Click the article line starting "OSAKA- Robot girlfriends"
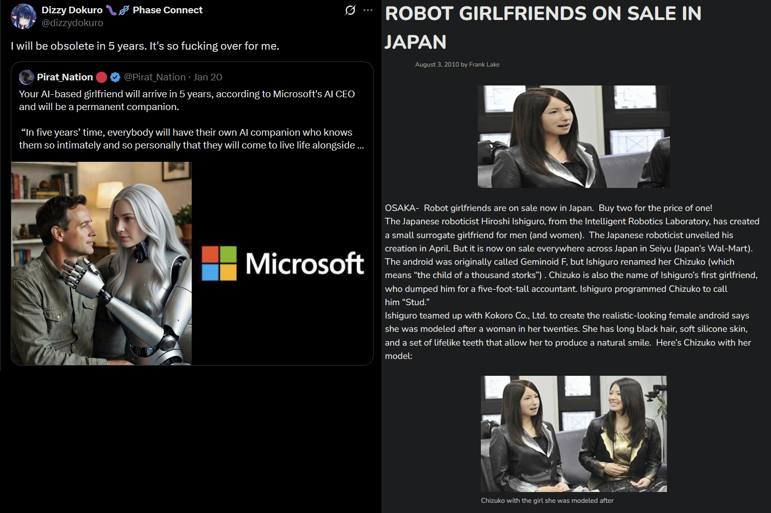This screenshot has width=771, height=513. click(x=549, y=208)
